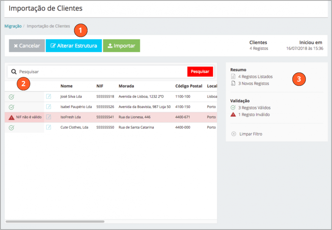Show 3 Novos Registos filter
The image size is (332, 230).
[253, 83]
